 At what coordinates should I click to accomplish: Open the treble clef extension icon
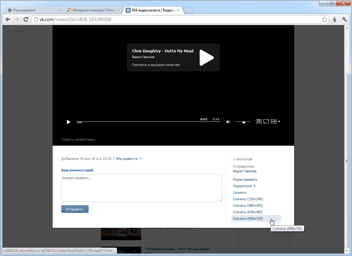[334, 20]
